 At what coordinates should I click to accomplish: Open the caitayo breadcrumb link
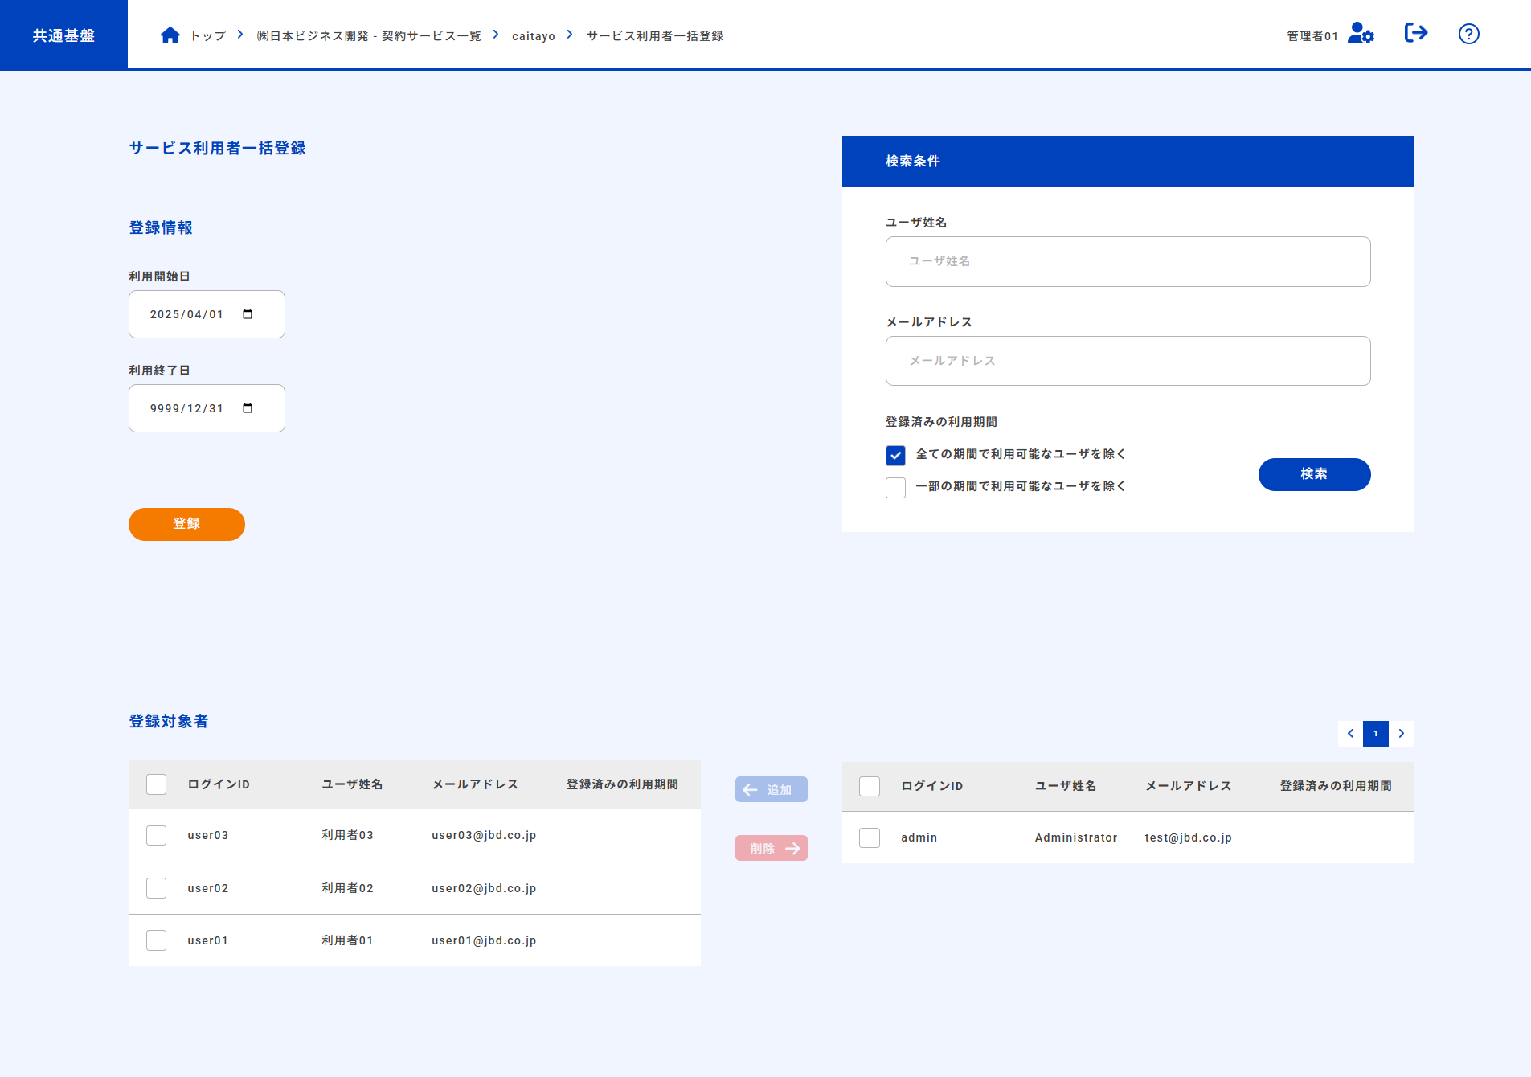click(x=533, y=35)
